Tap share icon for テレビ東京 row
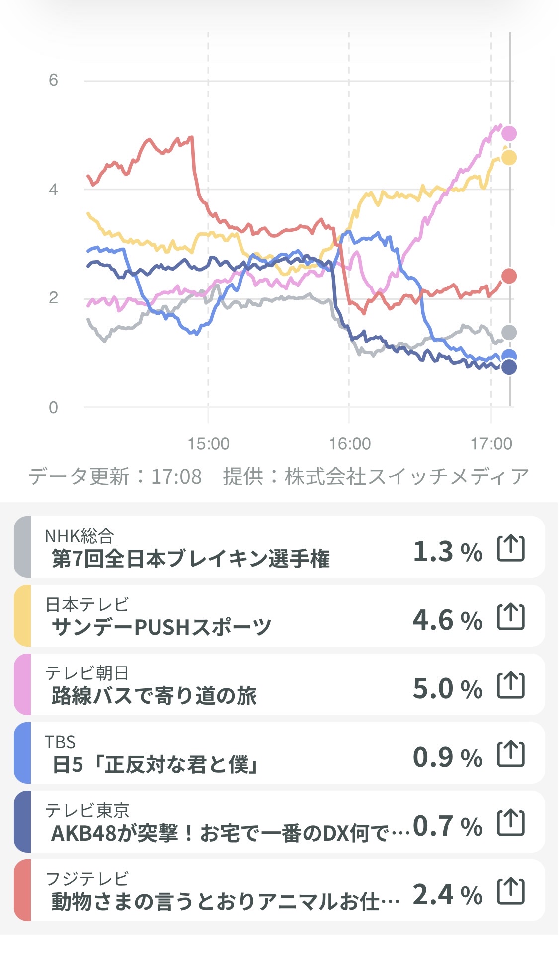The image size is (559, 953). (x=511, y=823)
